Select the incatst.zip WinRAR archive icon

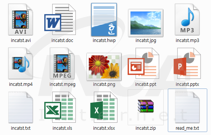click(146, 106)
